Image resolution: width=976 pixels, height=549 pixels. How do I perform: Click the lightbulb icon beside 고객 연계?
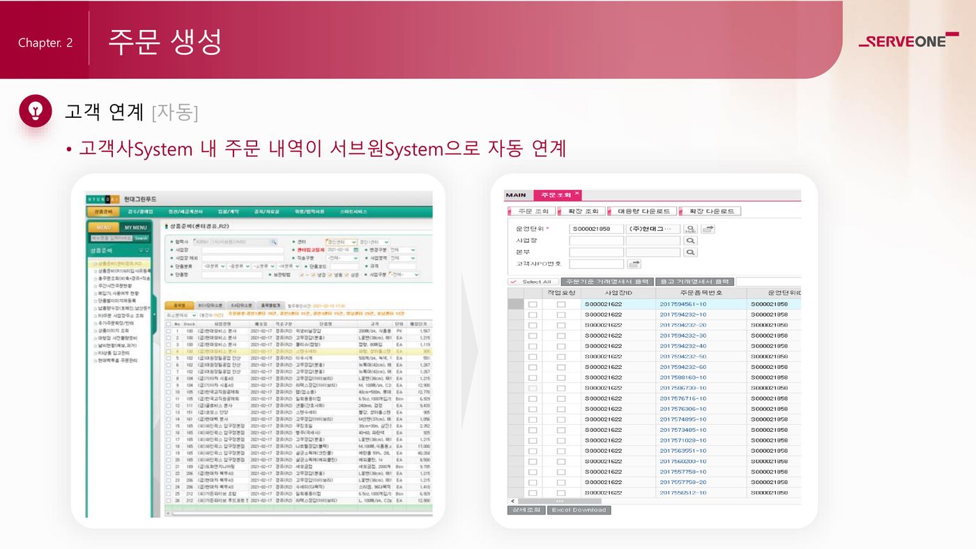point(36,111)
